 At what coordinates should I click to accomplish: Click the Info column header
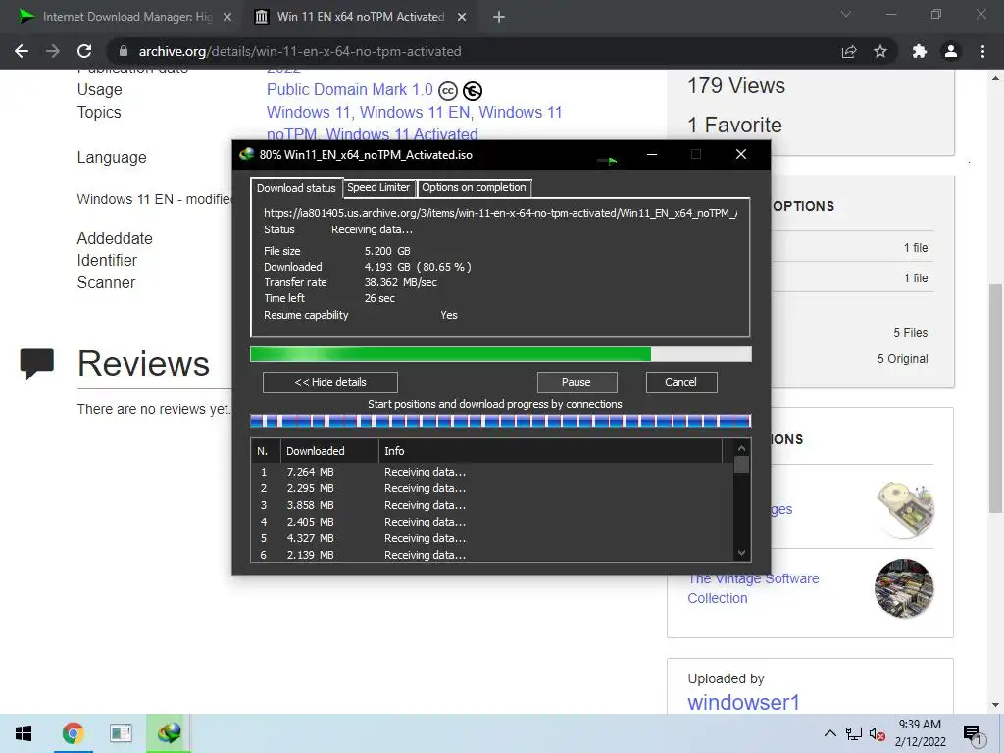coord(551,451)
